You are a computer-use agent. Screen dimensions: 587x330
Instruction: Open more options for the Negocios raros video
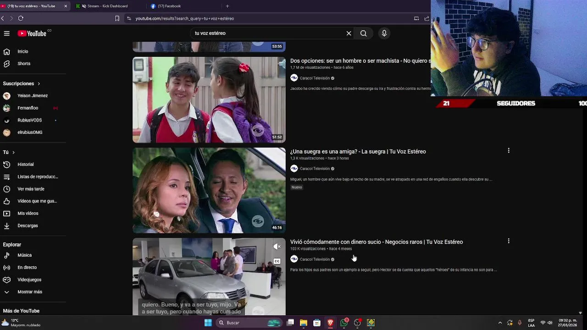(509, 241)
